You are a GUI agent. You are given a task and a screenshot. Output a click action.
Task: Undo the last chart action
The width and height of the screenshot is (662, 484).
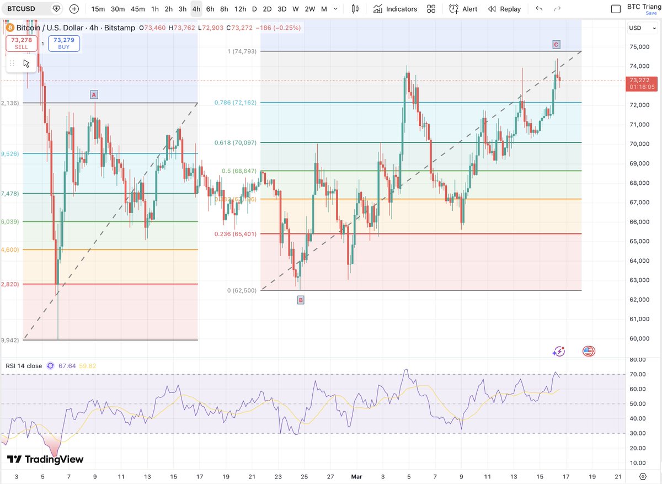tap(539, 9)
